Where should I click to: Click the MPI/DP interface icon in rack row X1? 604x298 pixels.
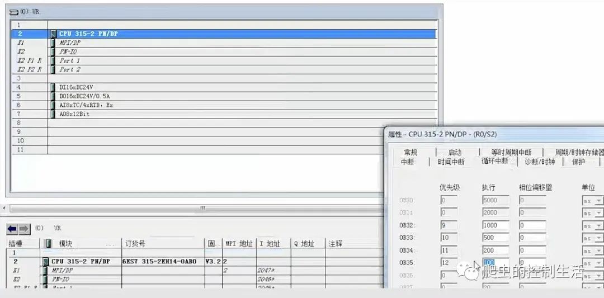[x=53, y=42]
